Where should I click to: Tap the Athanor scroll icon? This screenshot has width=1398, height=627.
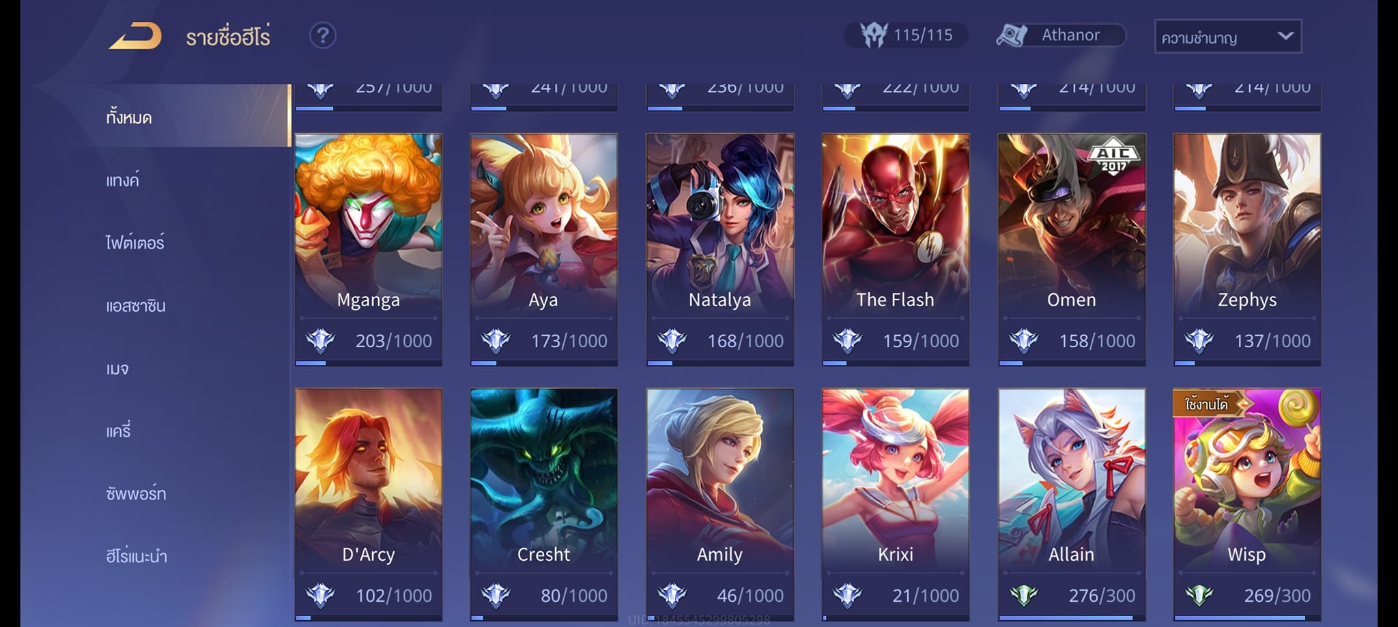(x=1012, y=35)
